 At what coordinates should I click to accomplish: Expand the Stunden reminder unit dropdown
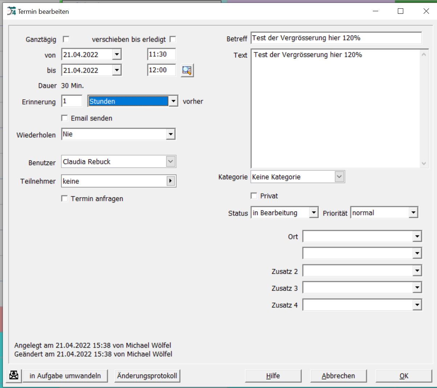click(x=173, y=101)
